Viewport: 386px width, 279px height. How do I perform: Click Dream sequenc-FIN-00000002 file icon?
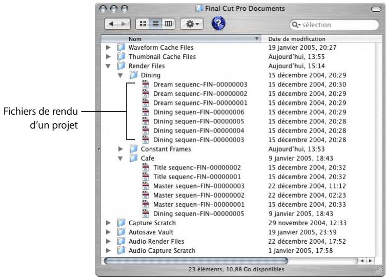tap(146, 93)
